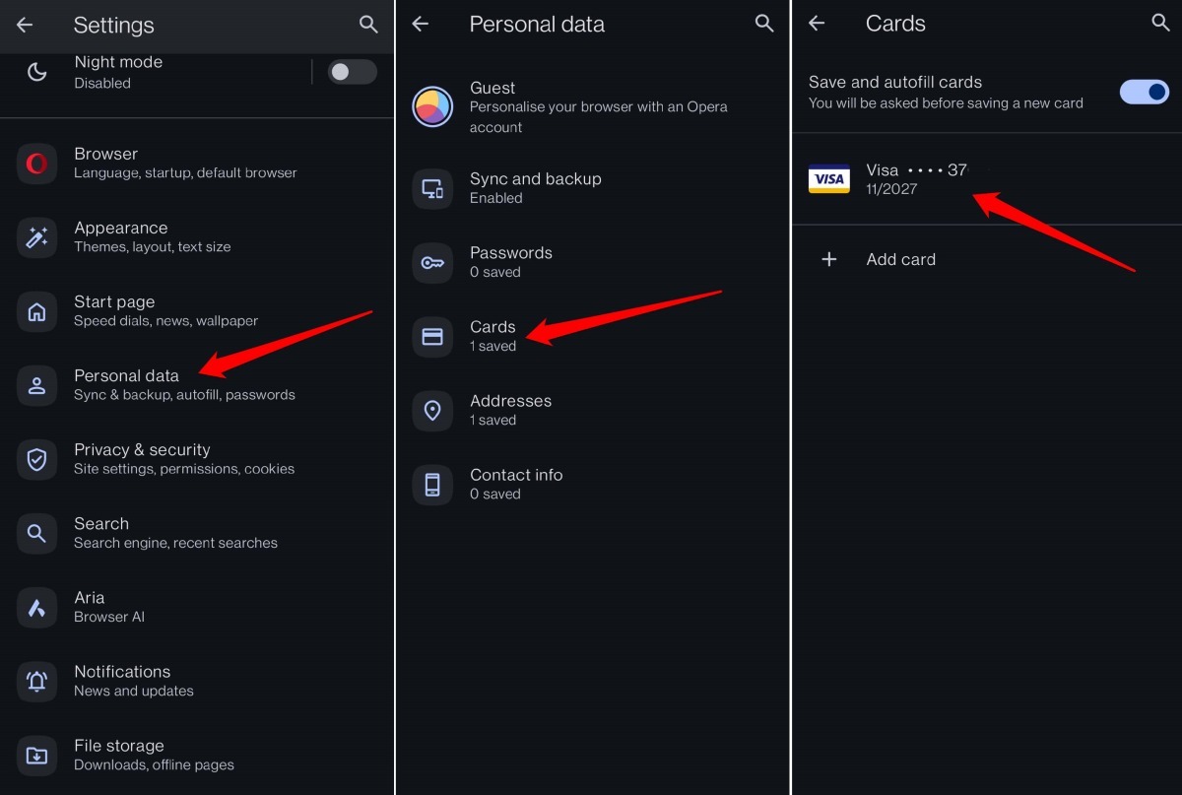Open Notifications settings
Viewport: 1182px width, 795px height.
pyautogui.click(x=197, y=681)
